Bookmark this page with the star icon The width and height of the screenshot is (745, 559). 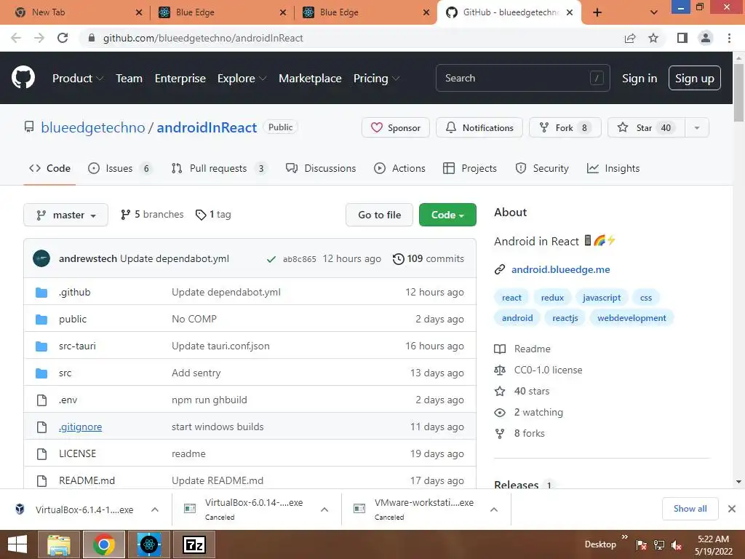click(x=653, y=38)
